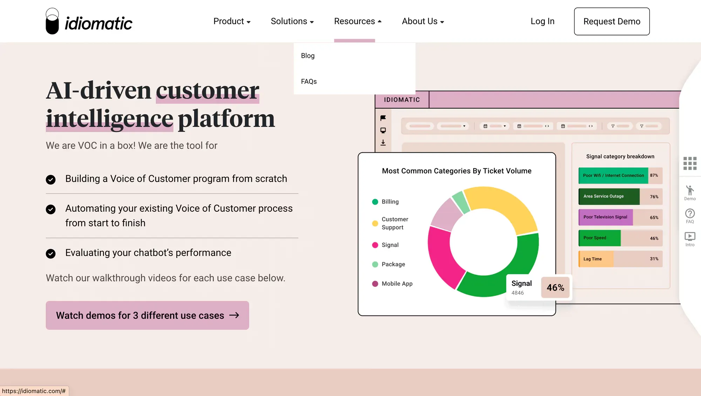Viewport: 701px width, 396px height.
Task: Click the Most Common Categories By Ticket Volume title
Action: coord(457,171)
